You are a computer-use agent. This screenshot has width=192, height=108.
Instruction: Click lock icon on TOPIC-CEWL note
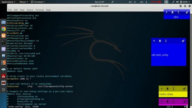coord(184,89)
